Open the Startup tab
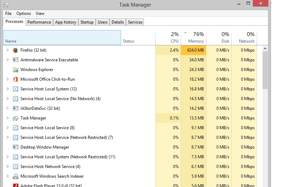Viewport: 284px width, 187px height. [x=87, y=22]
